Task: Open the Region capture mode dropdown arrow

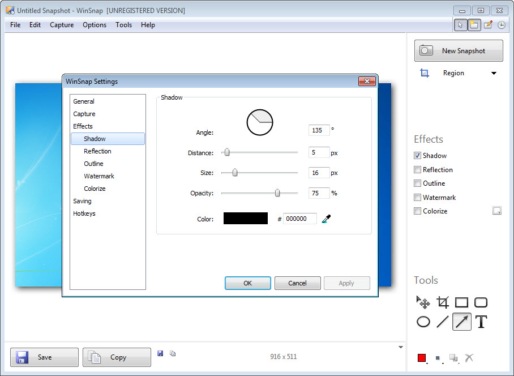Action: click(494, 74)
